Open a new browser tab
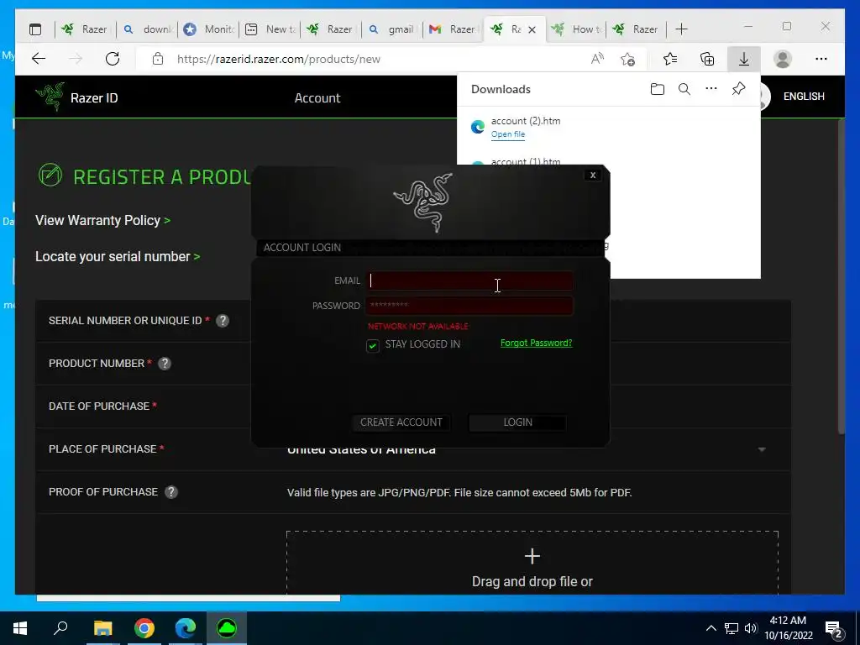The height and width of the screenshot is (645, 860). [681, 29]
